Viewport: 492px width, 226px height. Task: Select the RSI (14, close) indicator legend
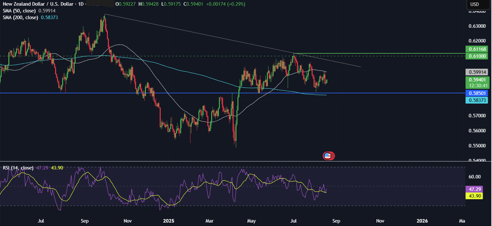[x=18, y=168]
